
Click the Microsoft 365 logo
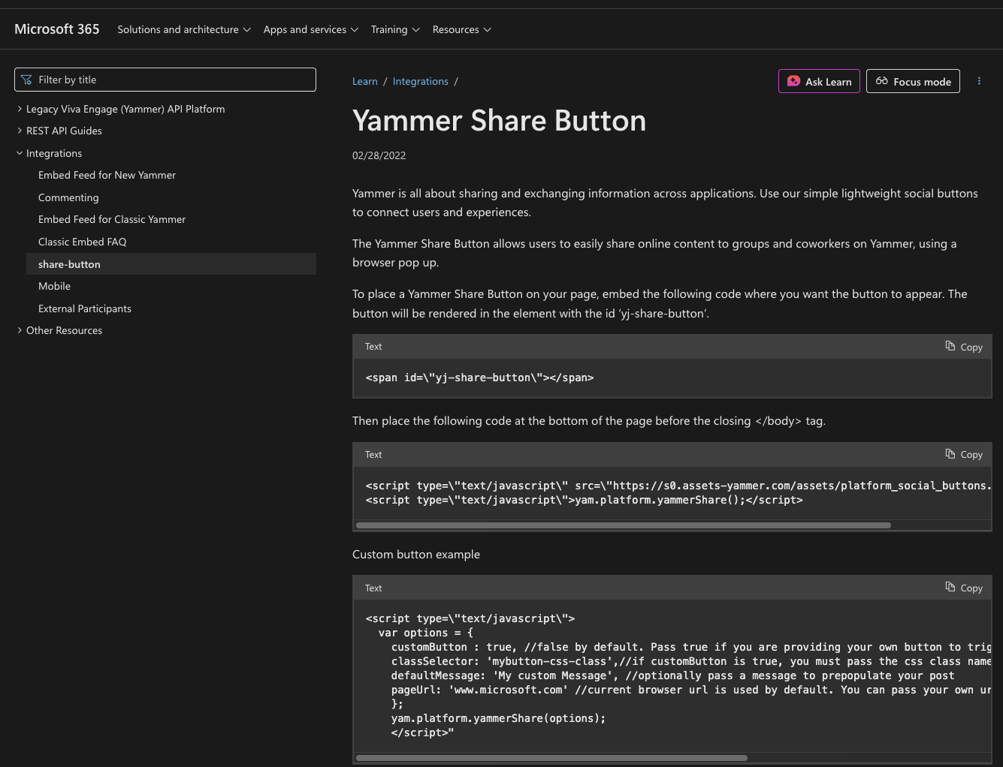pyautogui.click(x=56, y=29)
